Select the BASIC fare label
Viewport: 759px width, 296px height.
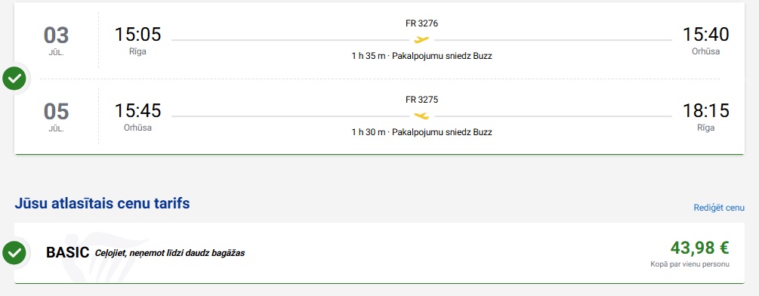coord(67,252)
